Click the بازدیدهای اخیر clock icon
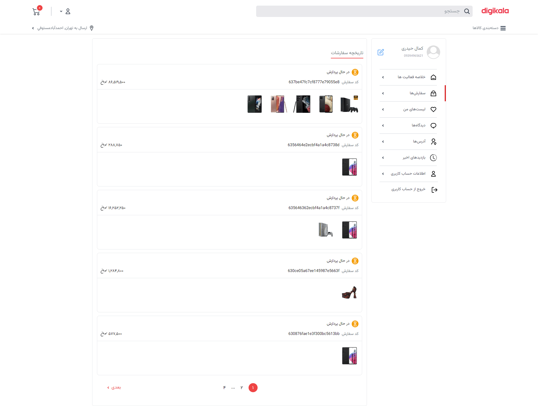The height and width of the screenshot is (406, 538). click(x=433, y=158)
